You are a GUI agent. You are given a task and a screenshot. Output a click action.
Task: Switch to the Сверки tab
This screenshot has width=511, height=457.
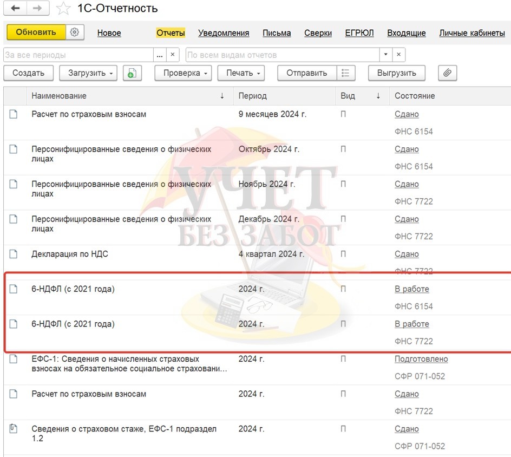click(x=318, y=33)
